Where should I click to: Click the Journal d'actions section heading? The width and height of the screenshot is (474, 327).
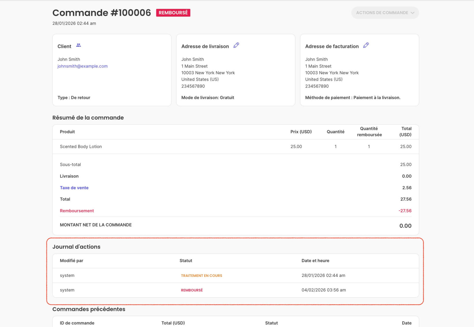click(76, 247)
